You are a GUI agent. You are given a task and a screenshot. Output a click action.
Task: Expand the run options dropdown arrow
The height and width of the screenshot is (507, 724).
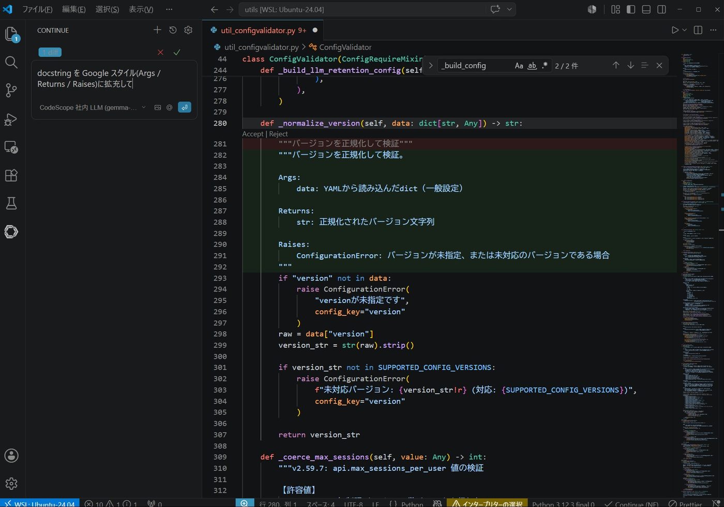685,30
